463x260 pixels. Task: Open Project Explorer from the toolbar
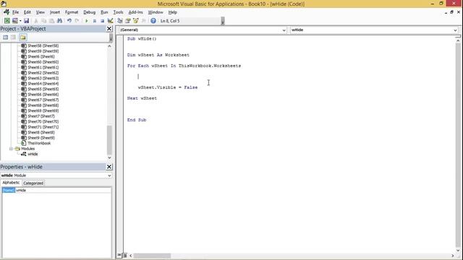120,21
